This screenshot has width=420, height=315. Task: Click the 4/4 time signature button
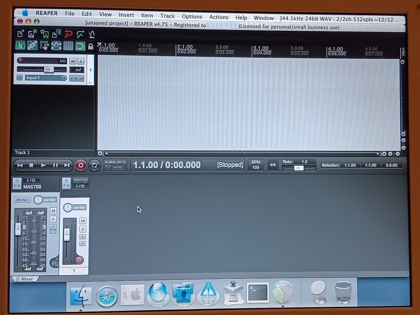click(273, 165)
